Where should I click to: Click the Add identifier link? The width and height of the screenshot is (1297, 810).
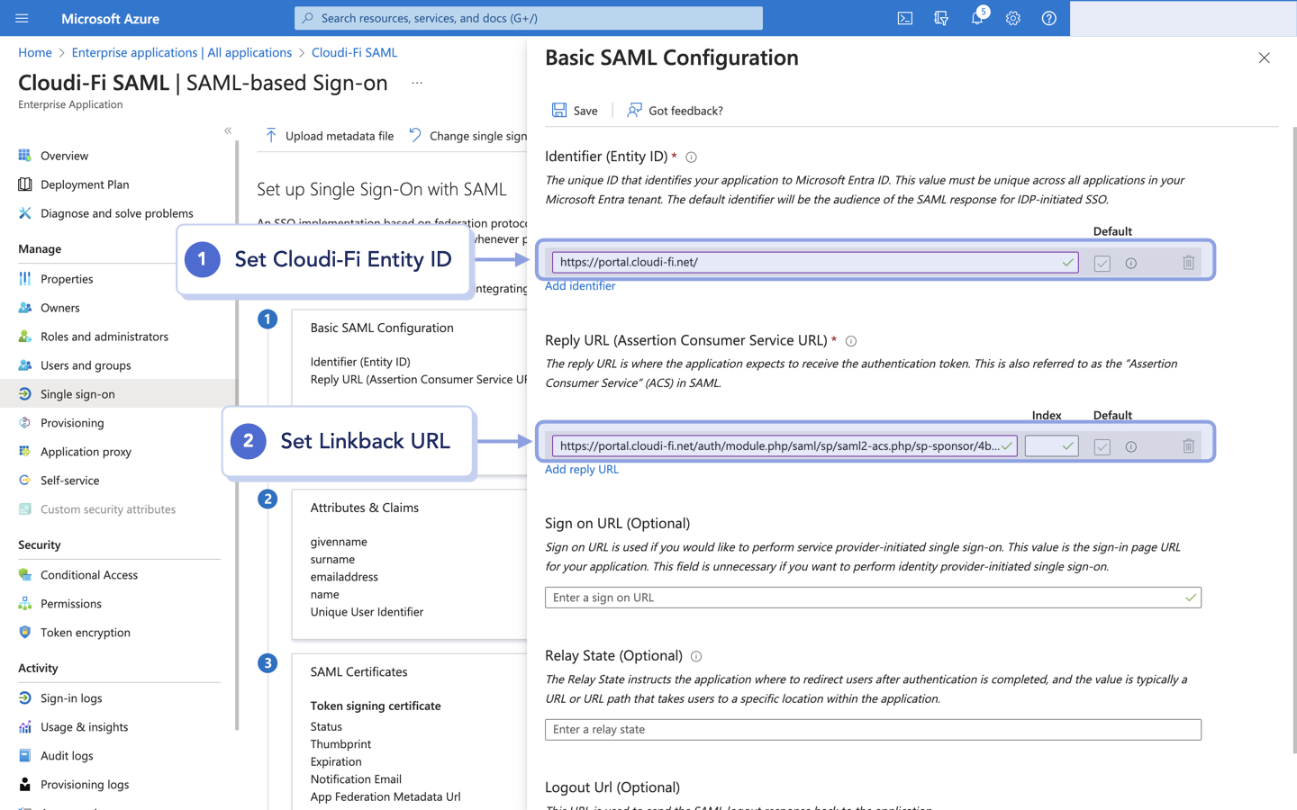click(579, 285)
